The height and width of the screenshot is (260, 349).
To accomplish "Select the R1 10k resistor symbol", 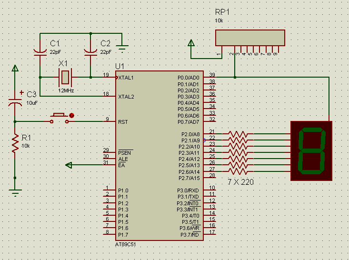I will [15, 144].
